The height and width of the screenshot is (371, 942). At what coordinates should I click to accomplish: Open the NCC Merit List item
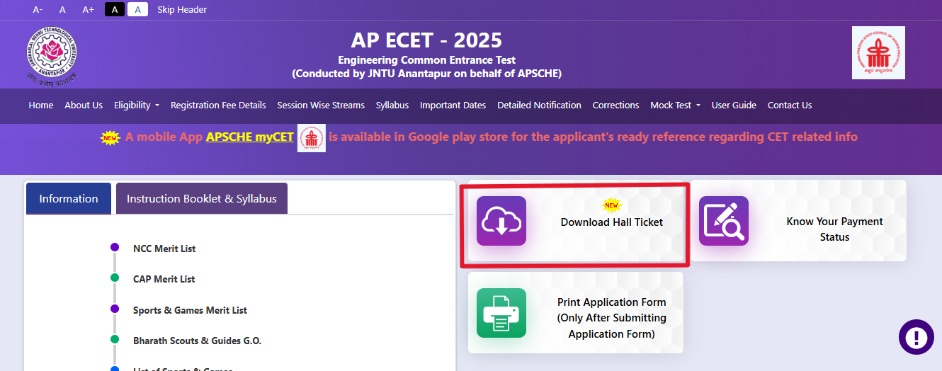point(164,249)
